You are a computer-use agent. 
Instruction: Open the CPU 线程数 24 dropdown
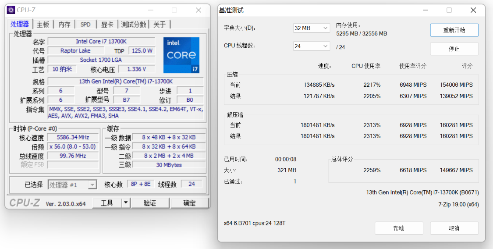(x=311, y=46)
